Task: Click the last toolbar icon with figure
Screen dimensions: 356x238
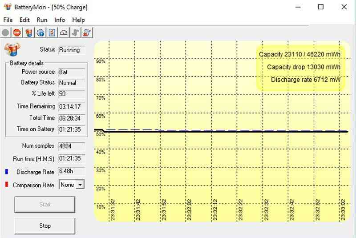Action: (87, 32)
